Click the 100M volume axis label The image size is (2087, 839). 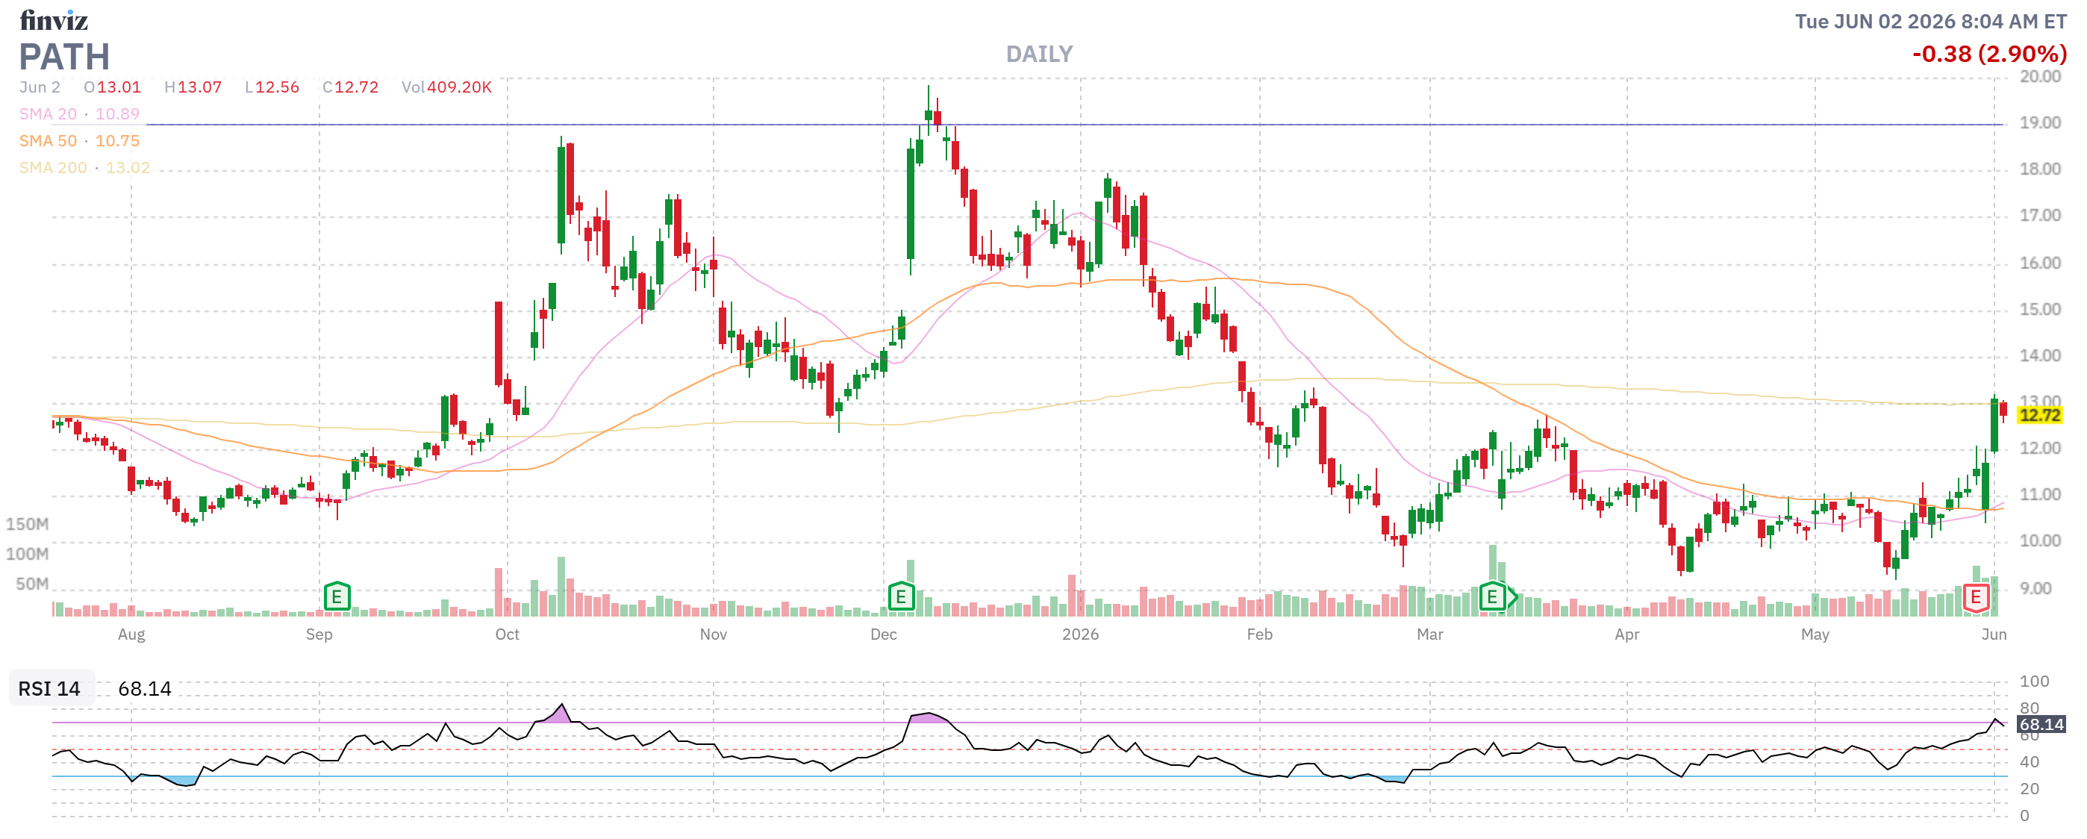[x=27, y=555]
